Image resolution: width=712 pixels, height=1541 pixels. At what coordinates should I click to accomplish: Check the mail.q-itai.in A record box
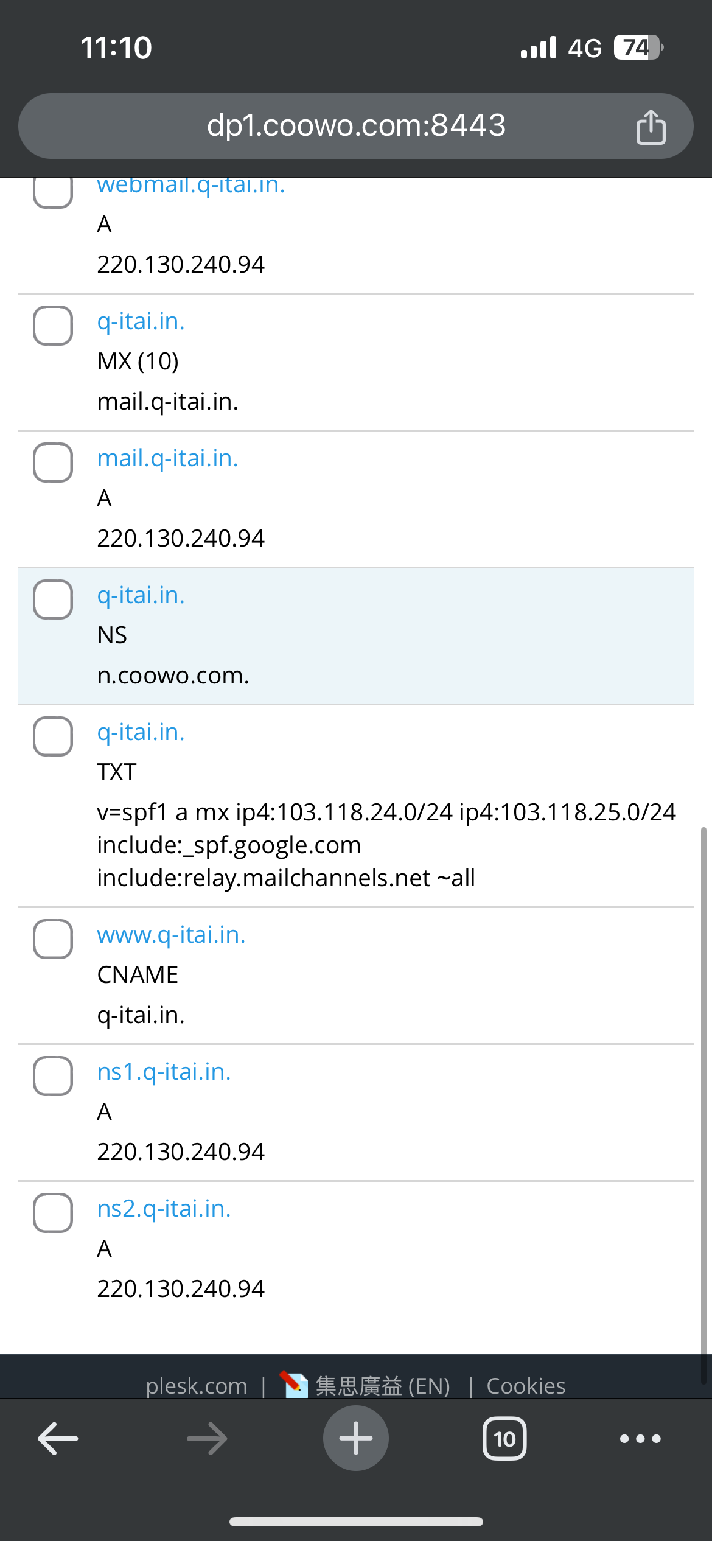pos(53,463)
